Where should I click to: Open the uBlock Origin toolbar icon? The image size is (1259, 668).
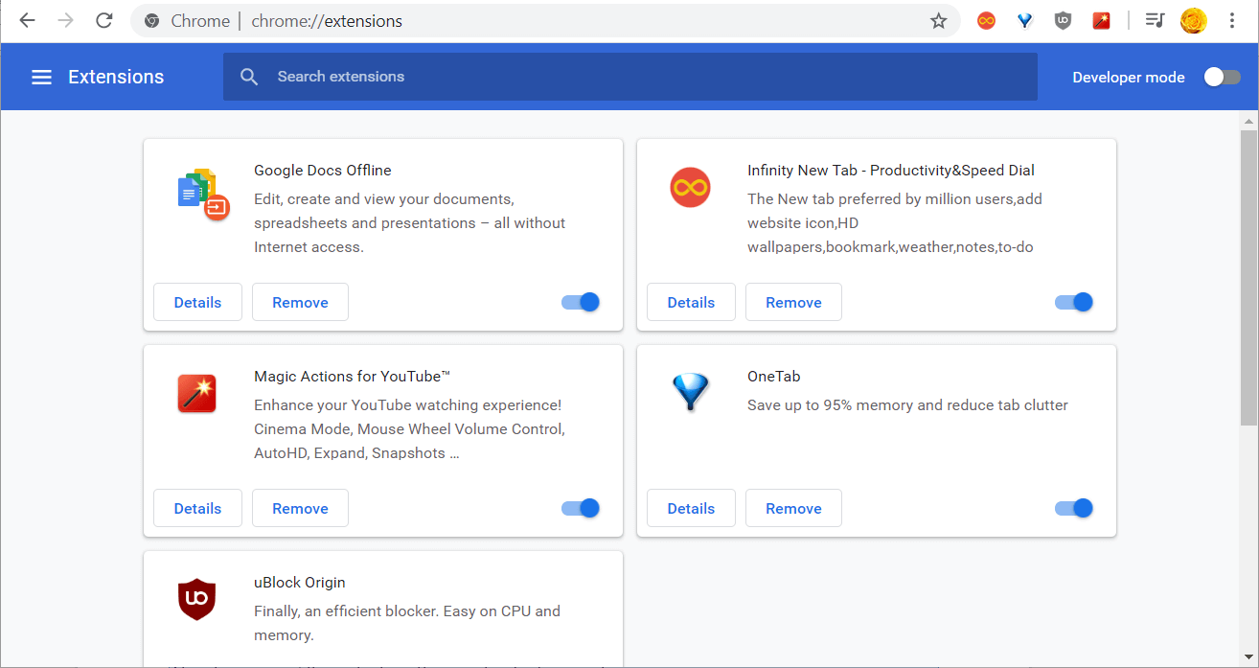pos(1063,20)
